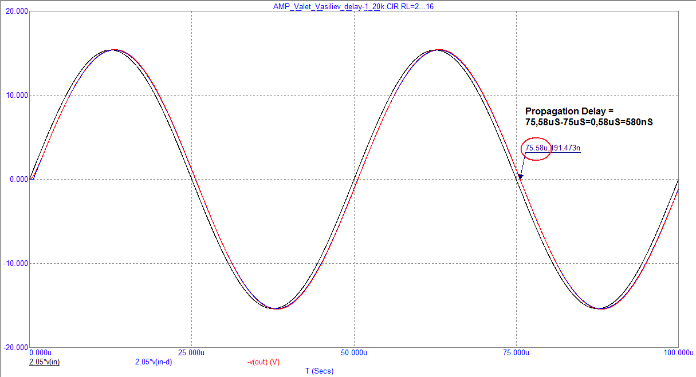This screenshot has width=696, height=377.
Task: Click the 50.000u time axis label
Action: tap(354, 354)
